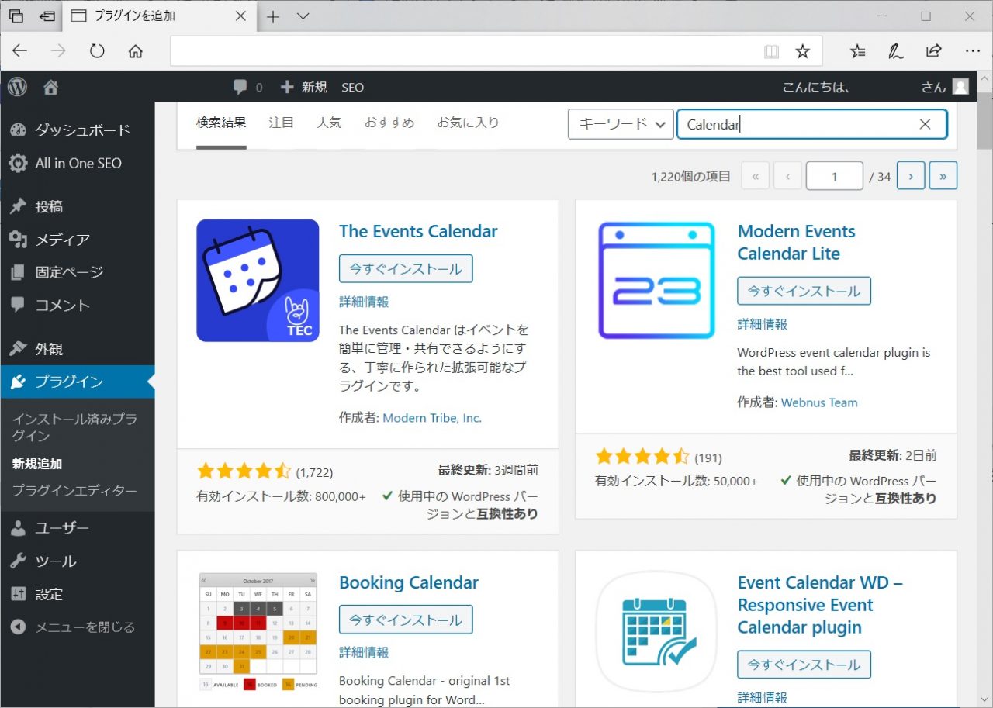This screenshot has width=993, height=708.
Task: Open a new browser tab with plus
Action: tap(273, 16)
